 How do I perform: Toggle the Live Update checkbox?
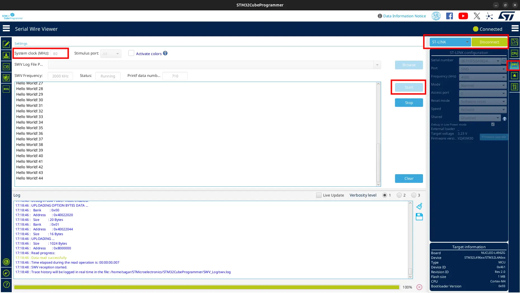pyautogui.click(x=319, y=195)
